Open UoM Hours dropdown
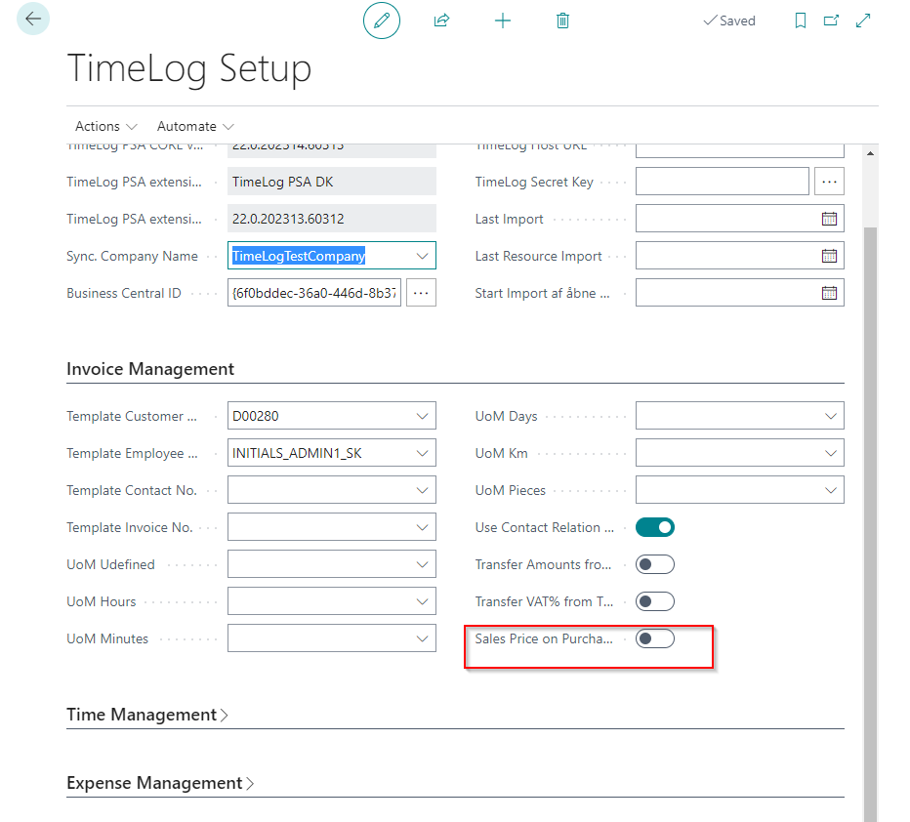This screenshot has width=910, height=822. pyautogui.click(x=422, y=601)
